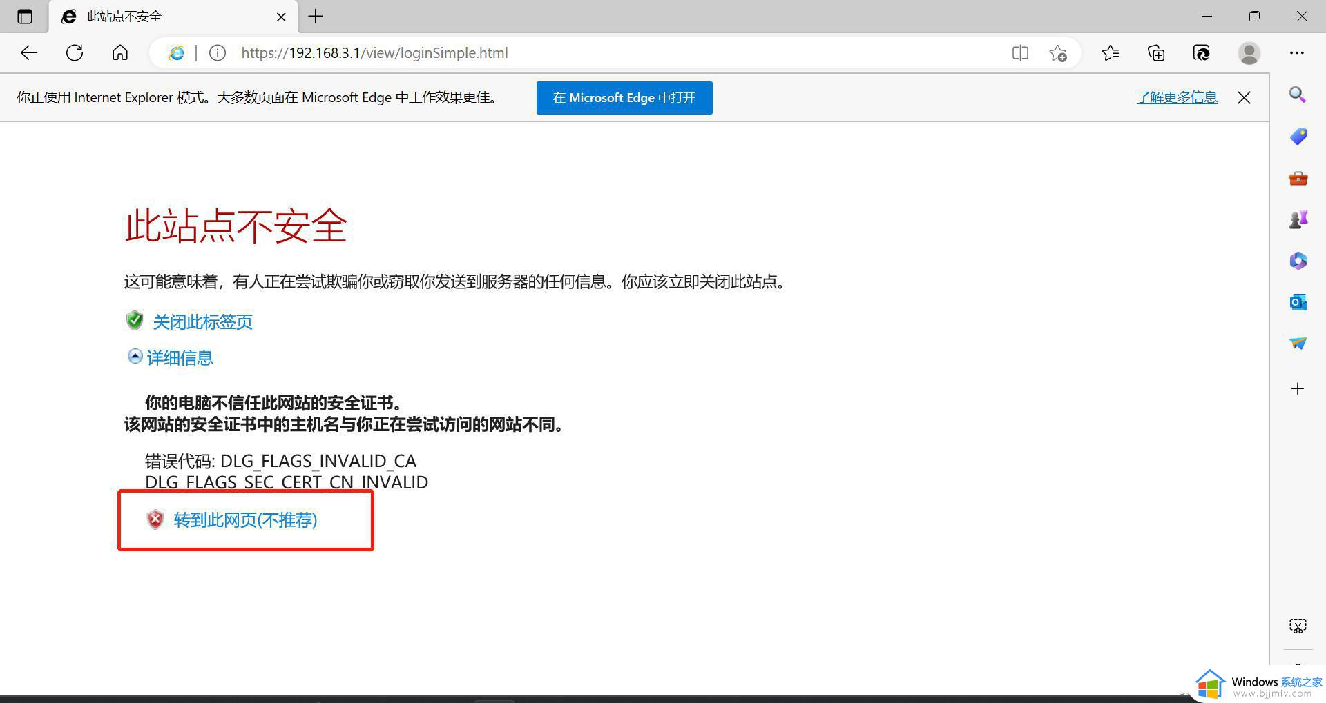The height and width of the screenshot is (703, 1326).
Task: Open sidebar Shopping tag icon
Action: point(1298,137)
